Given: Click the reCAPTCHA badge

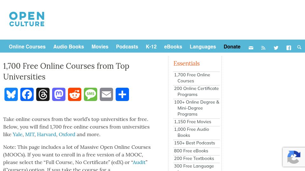Looking at the screenshot, I should [294, 157].
